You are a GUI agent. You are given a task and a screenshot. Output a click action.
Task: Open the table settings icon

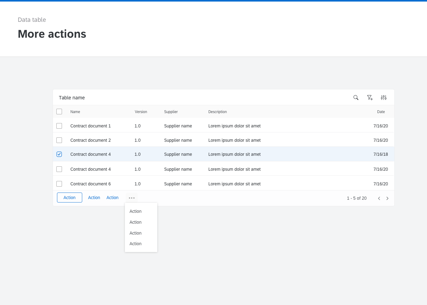point(384,98)
